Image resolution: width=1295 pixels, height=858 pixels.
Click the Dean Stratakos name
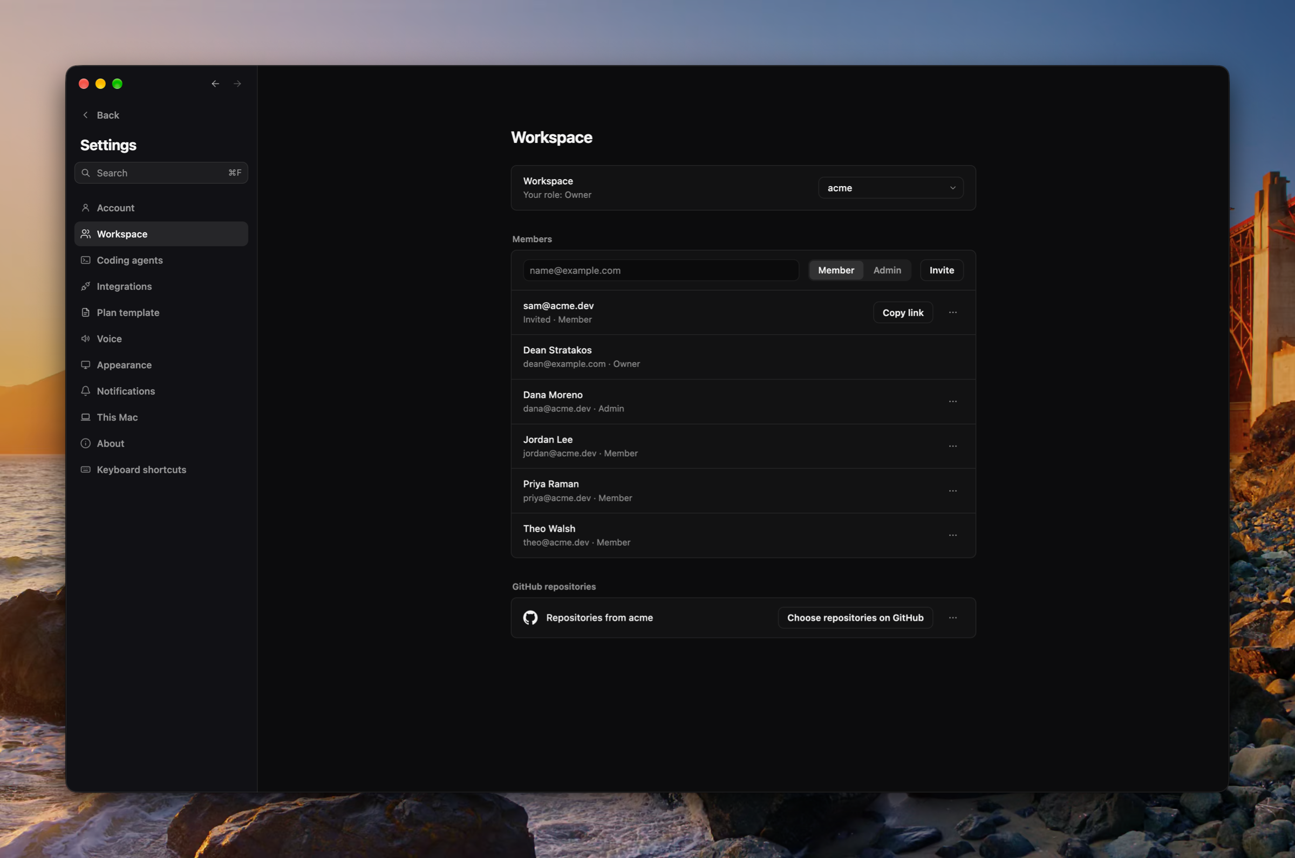557,350
